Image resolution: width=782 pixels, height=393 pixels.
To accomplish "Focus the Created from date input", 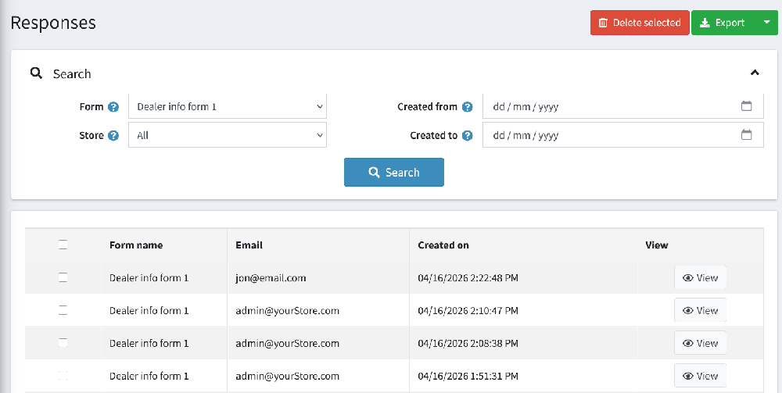I will click(623, 106).
